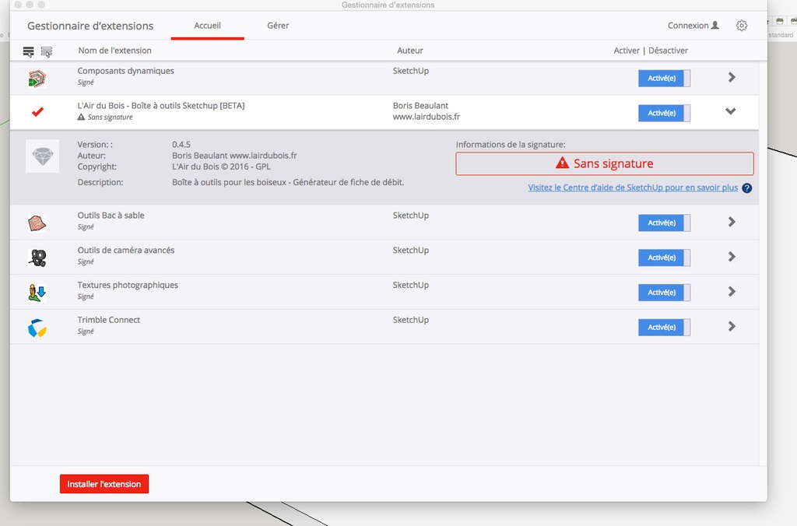Select the Accueil tab
Image resolution: width=797 pixels, height=526 pixels.
point(207,26)
